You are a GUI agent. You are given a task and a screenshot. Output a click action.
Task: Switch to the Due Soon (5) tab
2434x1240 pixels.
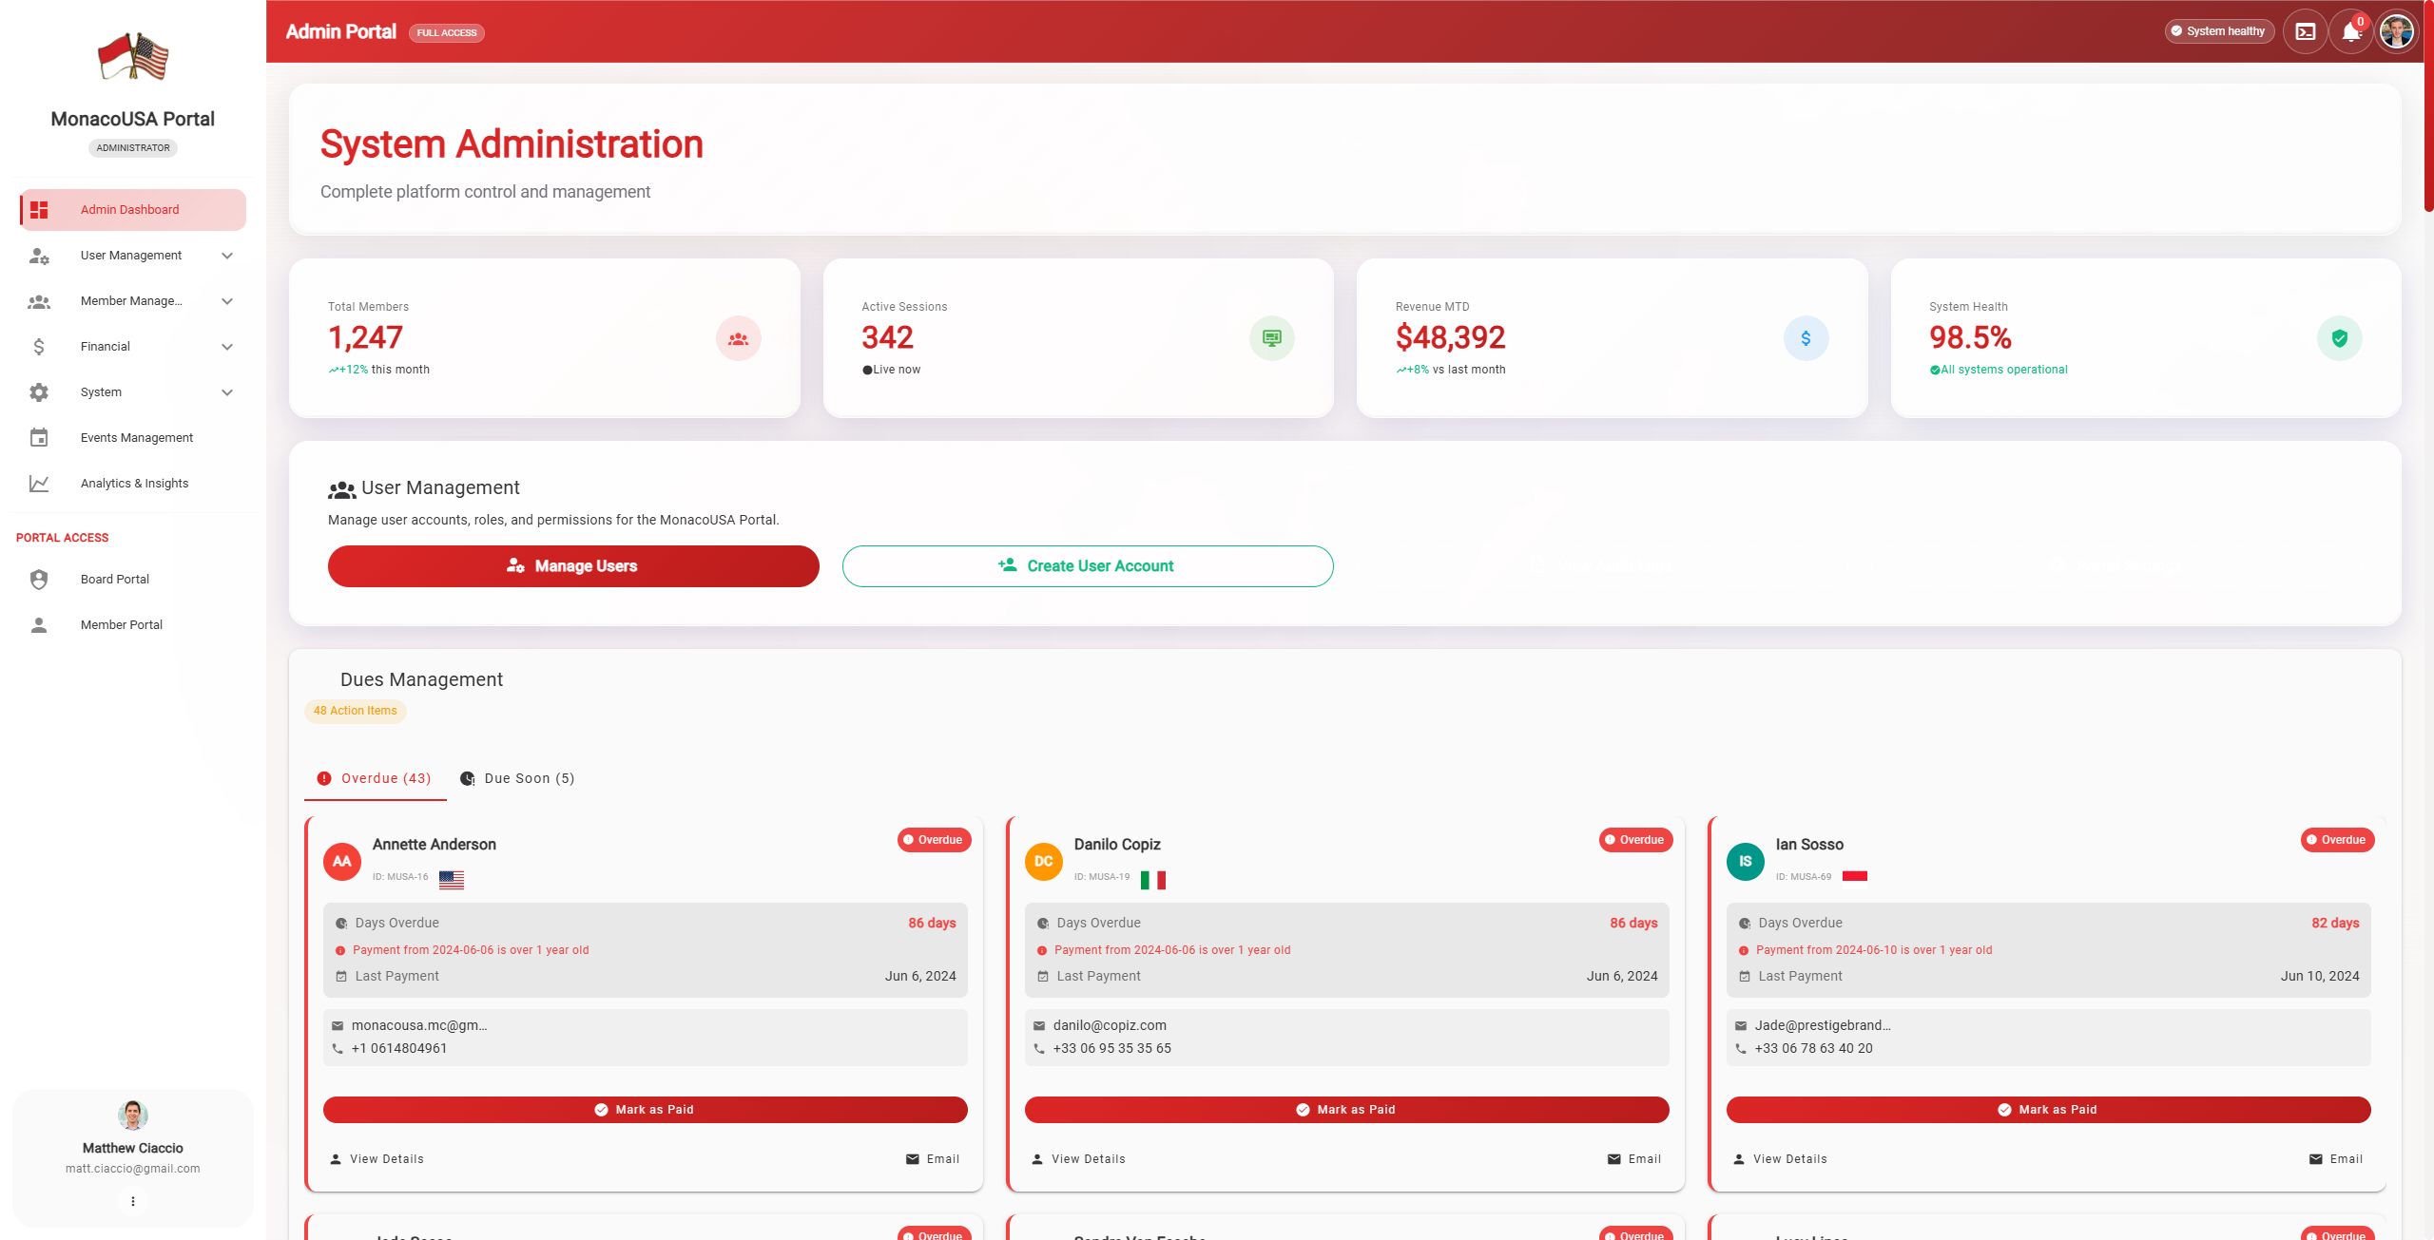518,778
